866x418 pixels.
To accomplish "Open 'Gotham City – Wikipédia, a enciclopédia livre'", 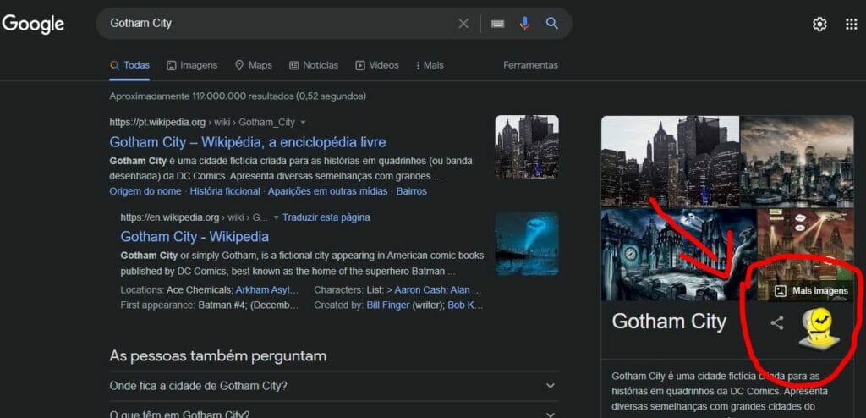I will click(247, 142).
